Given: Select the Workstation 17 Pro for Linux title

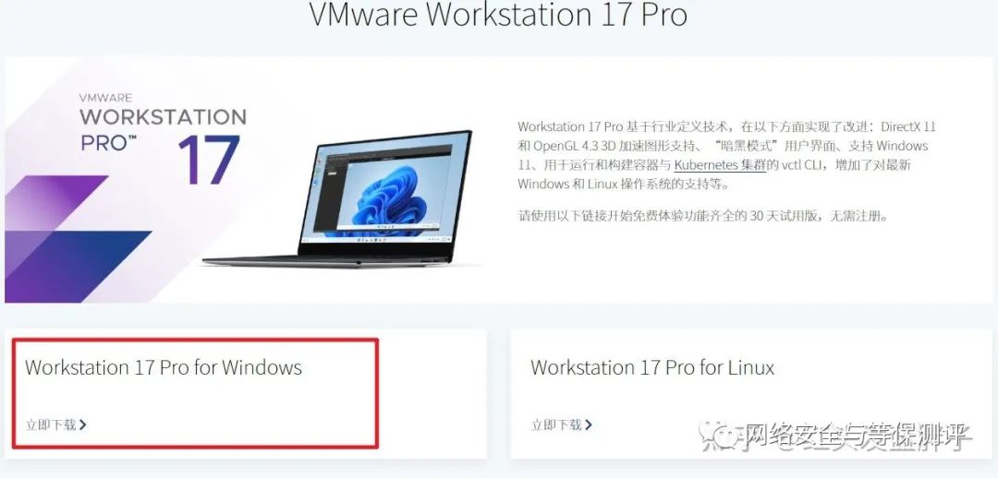Looking at the screenshot, I should 652,367.
